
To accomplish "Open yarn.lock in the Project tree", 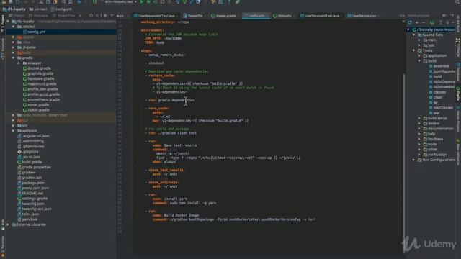I will pos(30,219).
